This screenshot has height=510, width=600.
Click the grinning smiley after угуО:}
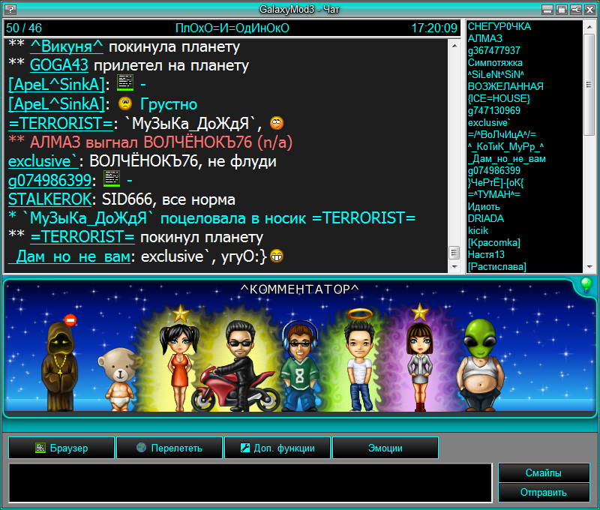click(x=277, y=256)
